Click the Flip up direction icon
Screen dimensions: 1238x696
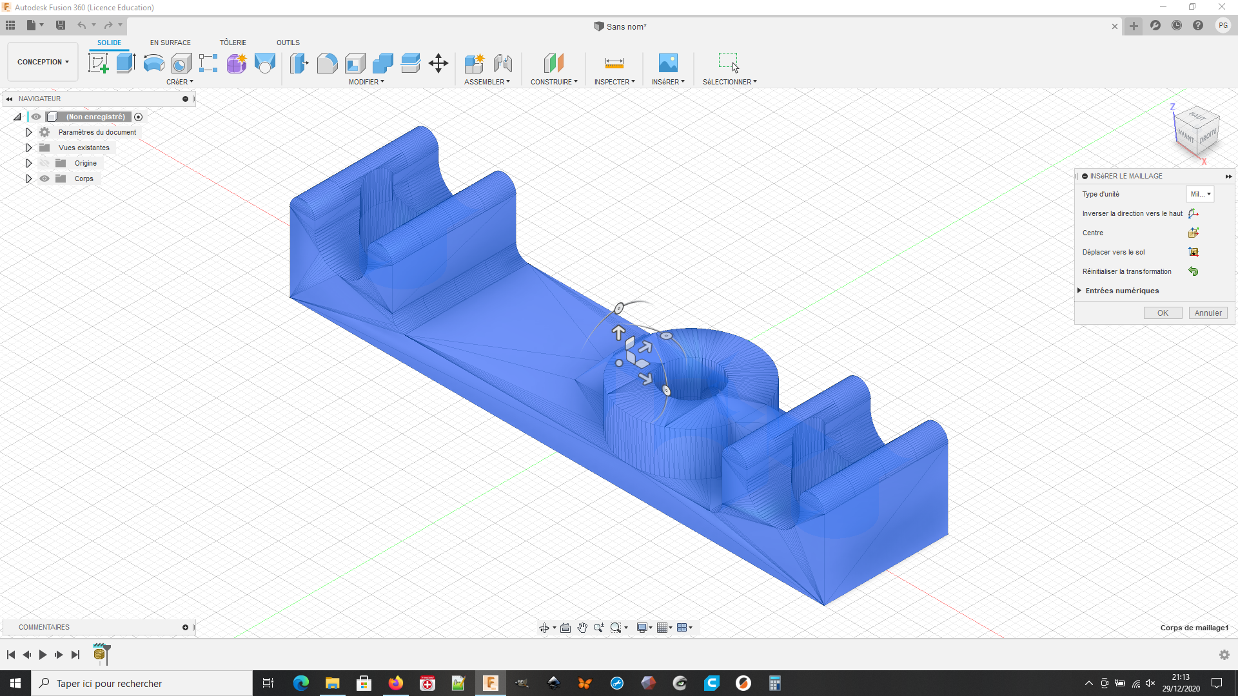click(x=1193, y=213)
